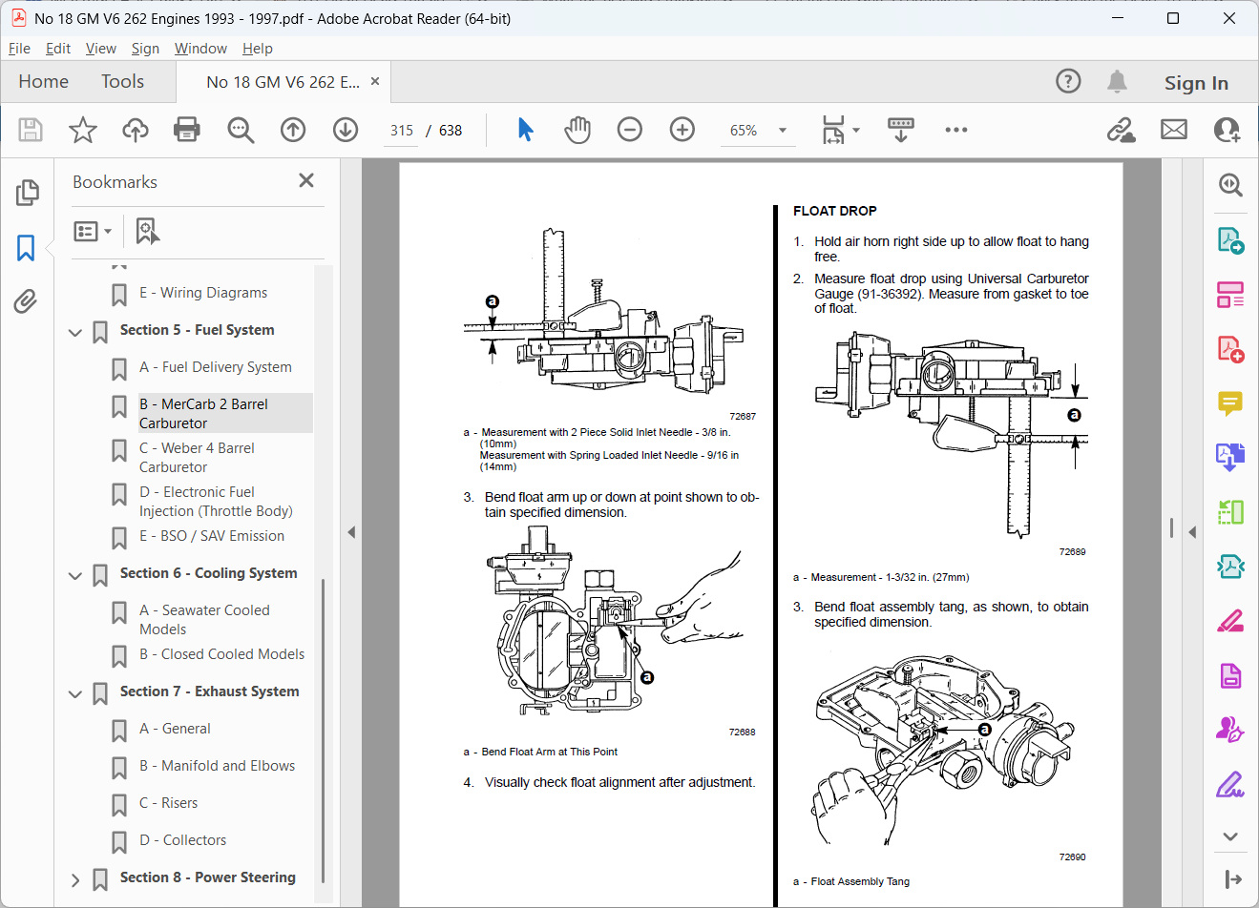The height and width of the screenshot is (908, 1259).
Task: Close the Bookmarks panel
Action: coord(306,180)
